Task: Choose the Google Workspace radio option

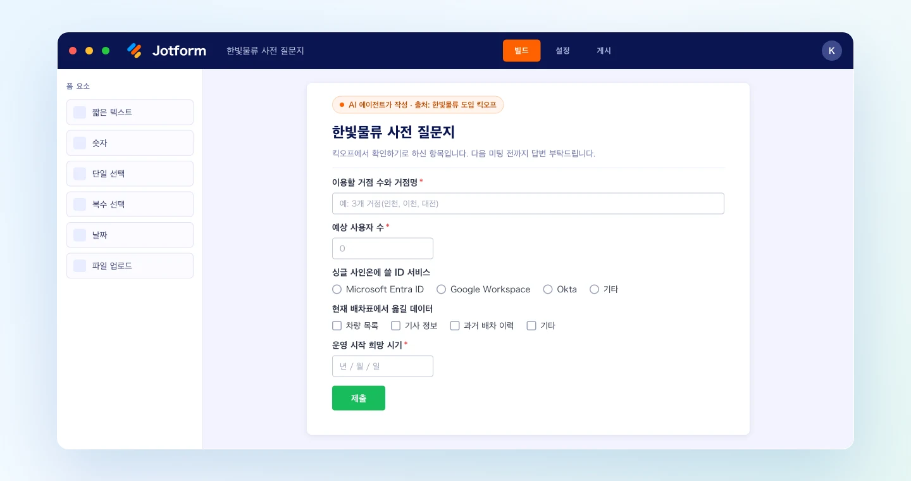Action: point(442,289)
